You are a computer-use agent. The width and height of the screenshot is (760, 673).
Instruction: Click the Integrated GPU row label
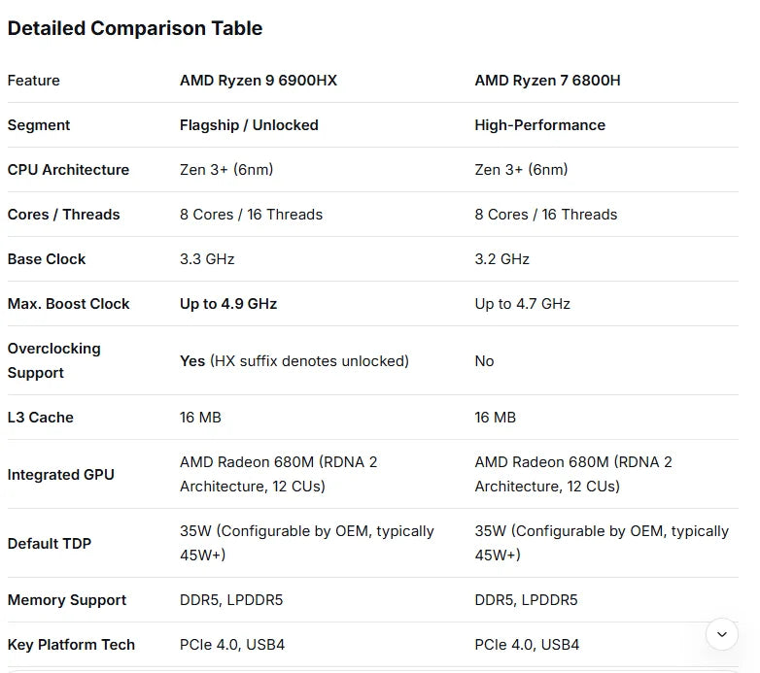[x=60, y=475]
